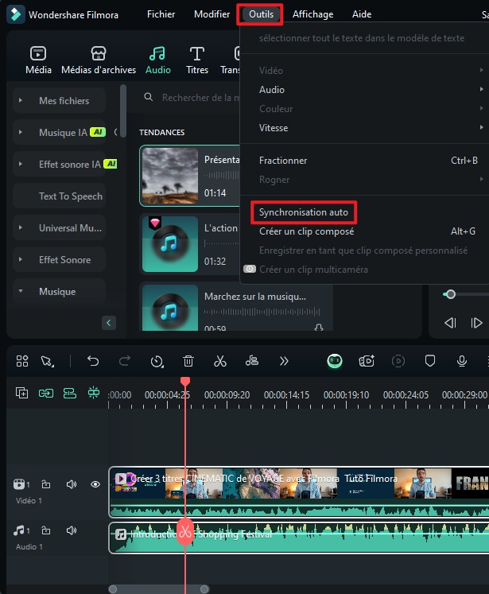Image resolution: width=489 pixels, height=594 pixels.
Task: Toggle timeline snapping
Action: [94, 393]
